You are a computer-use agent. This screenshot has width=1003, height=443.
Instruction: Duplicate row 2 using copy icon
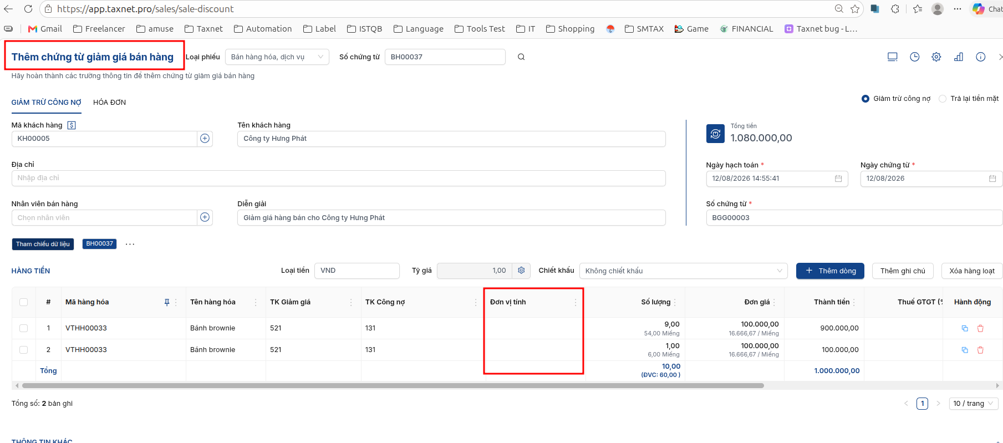(965, 350)
